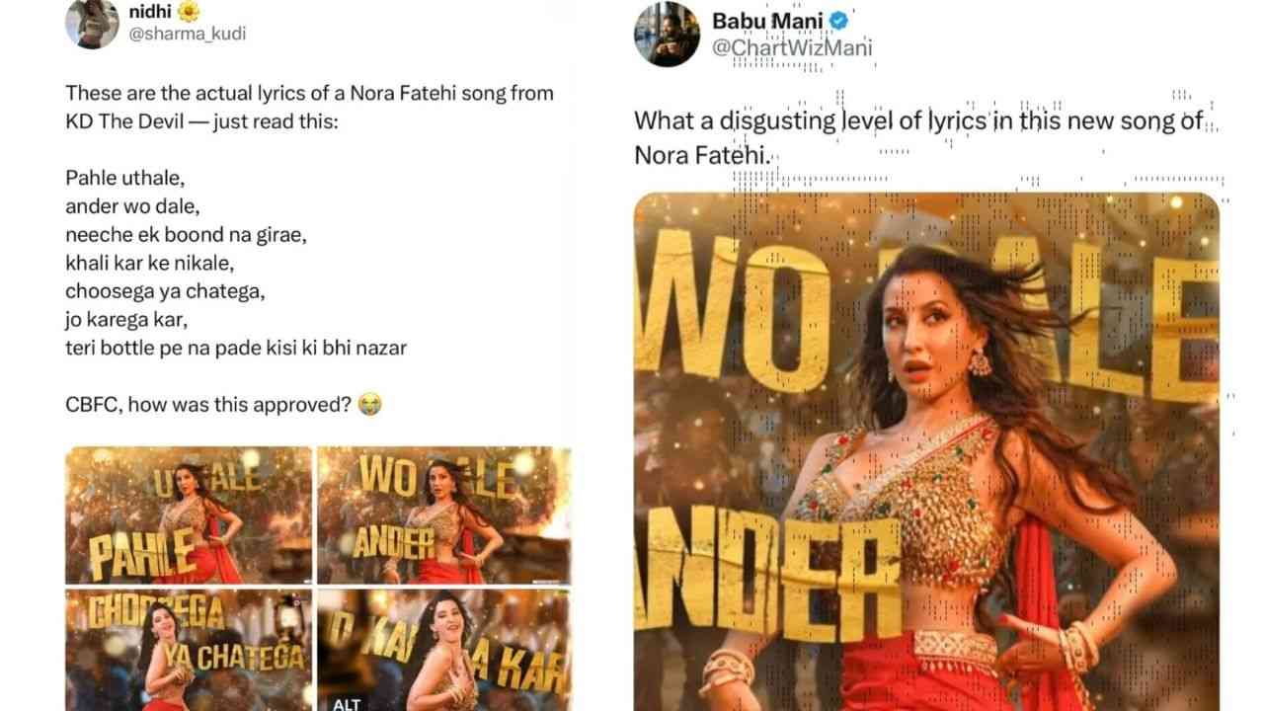This screenshot has width=1264, height=711.
Task: Open the nidhi display name link
Action: click(x=149, y=12)
